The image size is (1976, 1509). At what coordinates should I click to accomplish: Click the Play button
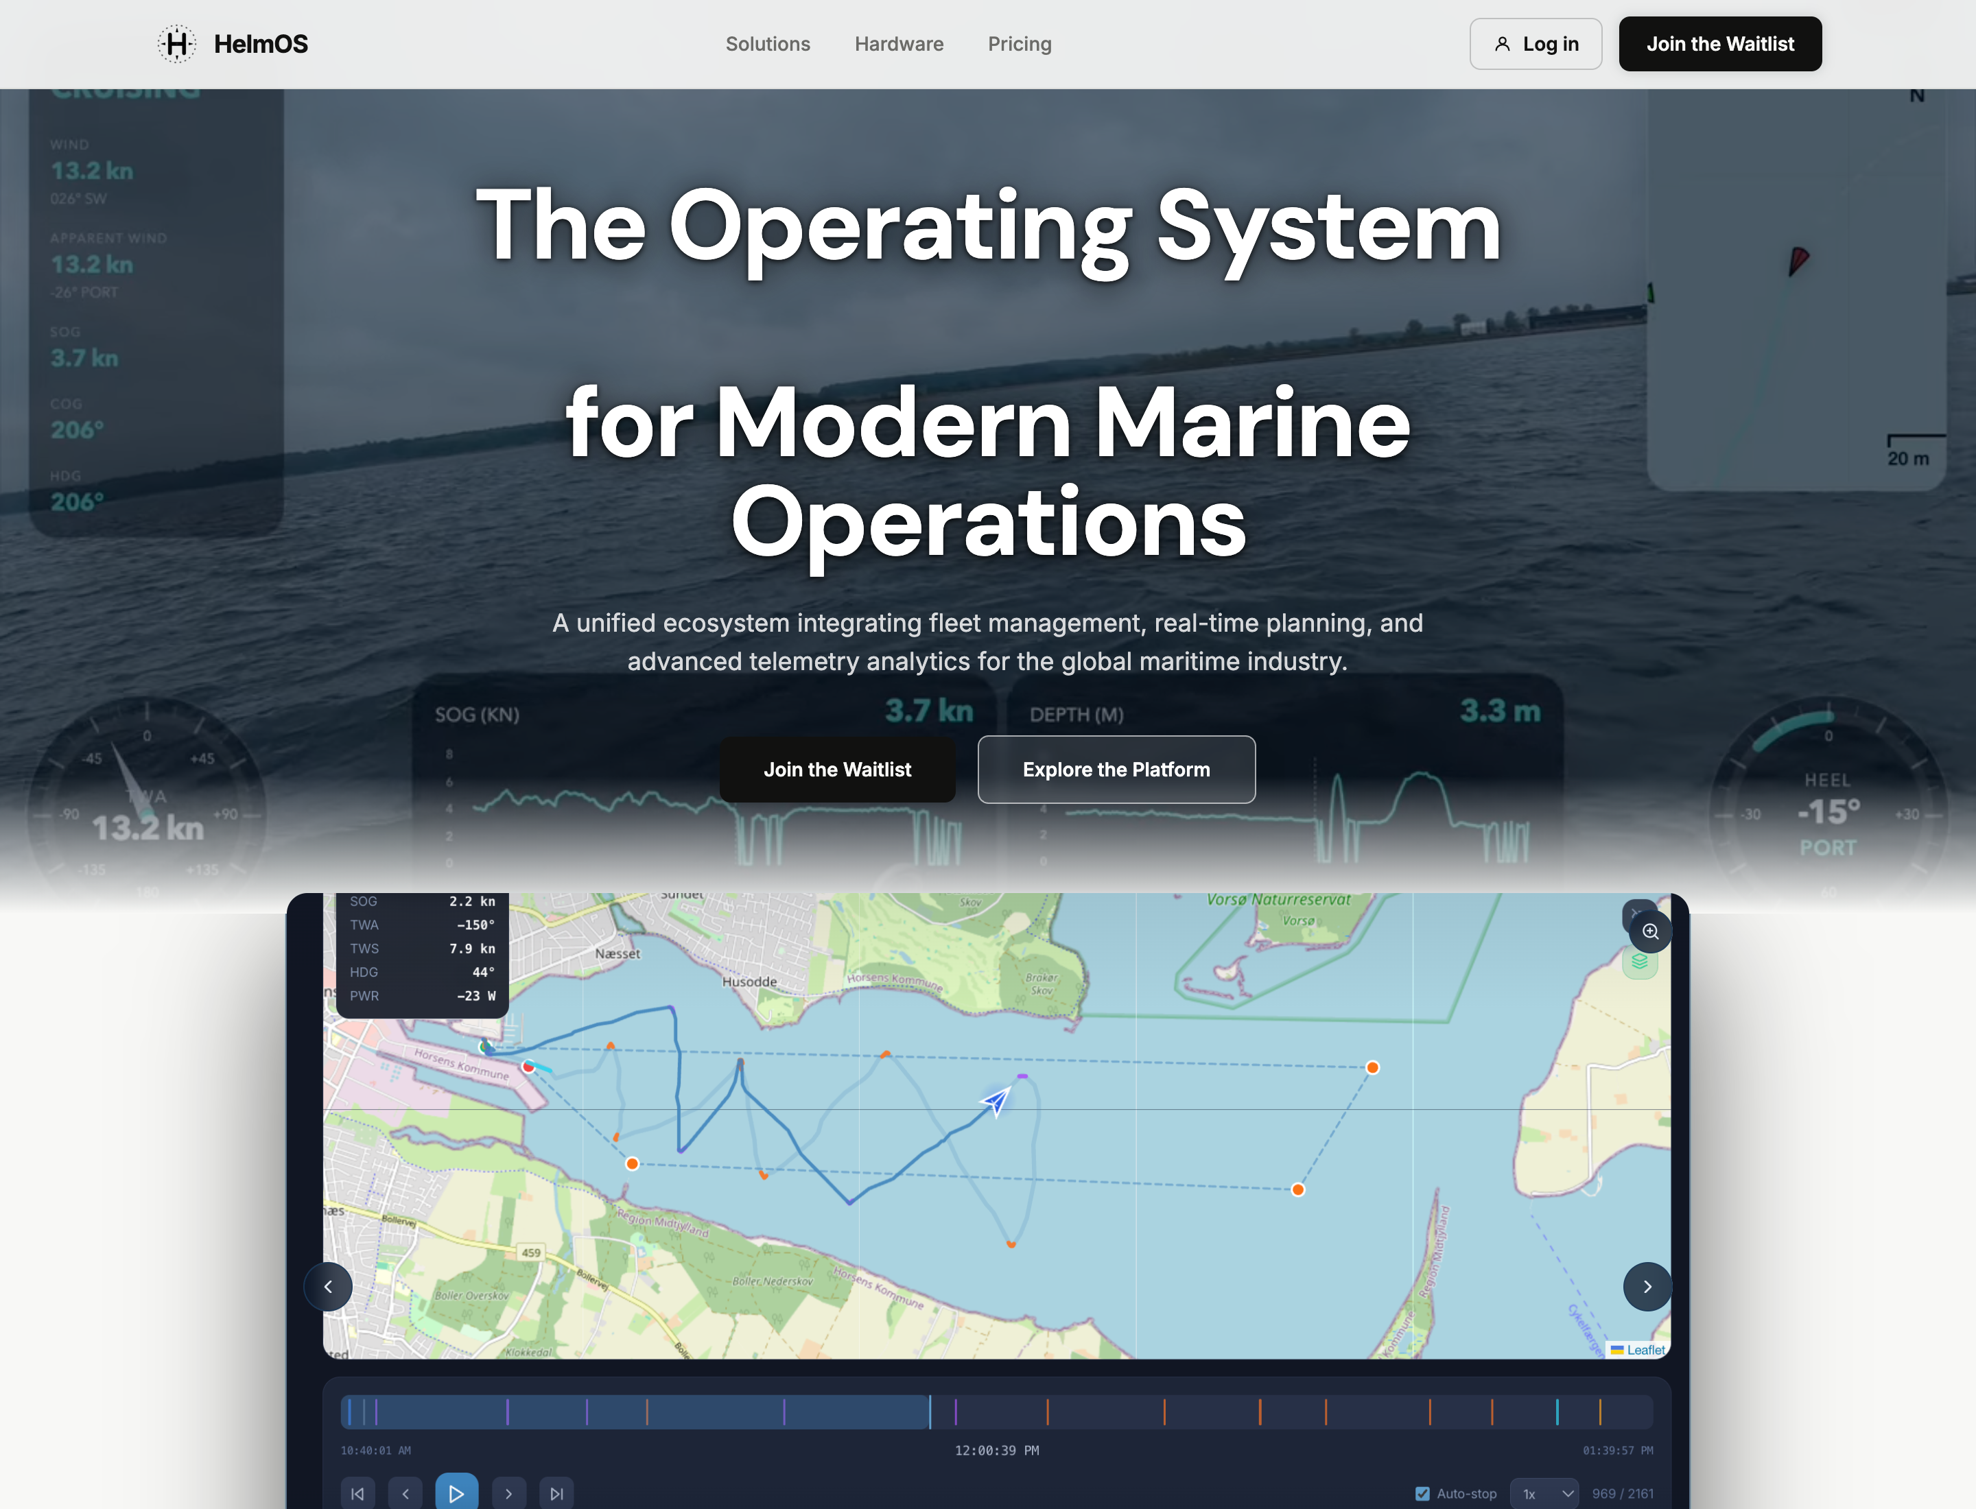[x=456, y=1493]
